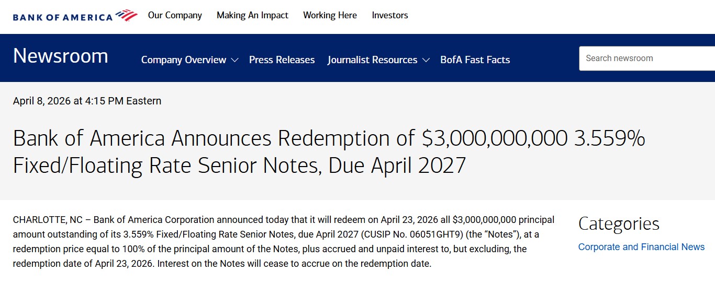Click the Bank of America flag logo icon

[x=127, y=15]
